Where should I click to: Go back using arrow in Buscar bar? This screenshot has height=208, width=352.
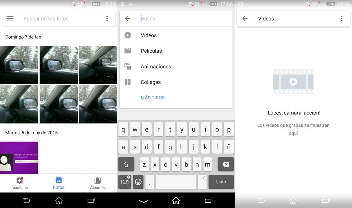tap(127, 18)
